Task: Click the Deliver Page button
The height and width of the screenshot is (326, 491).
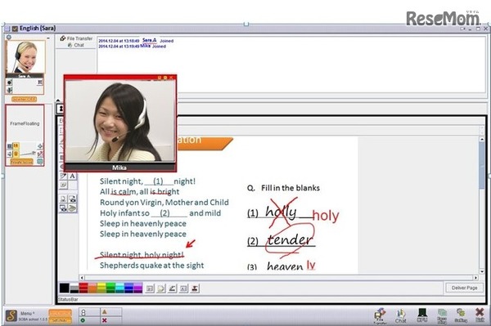Action: 464,288
